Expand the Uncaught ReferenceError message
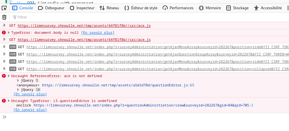 tap(9, 76)
